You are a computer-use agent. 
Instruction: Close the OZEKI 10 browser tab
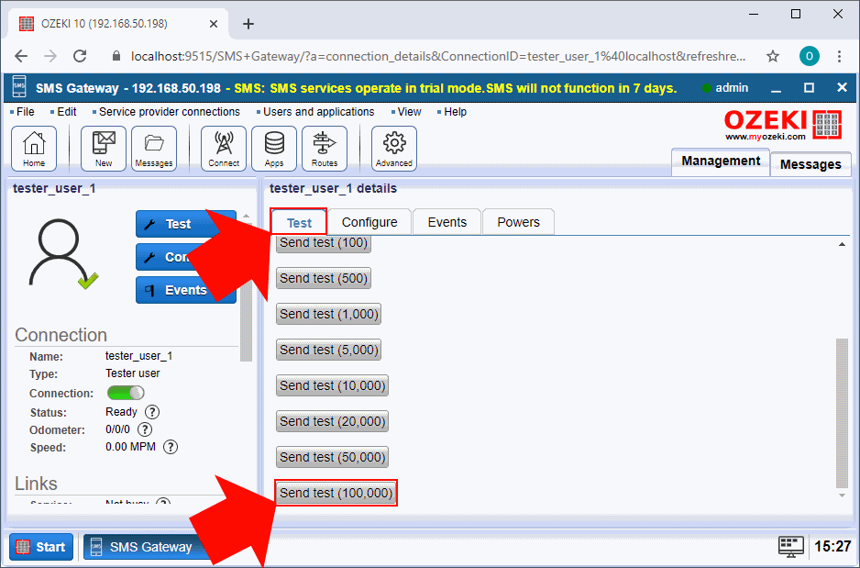point(214,24)
